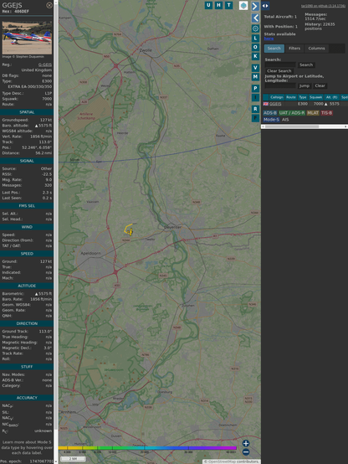
Task: Switch to the Search tab
Action: 274,49
